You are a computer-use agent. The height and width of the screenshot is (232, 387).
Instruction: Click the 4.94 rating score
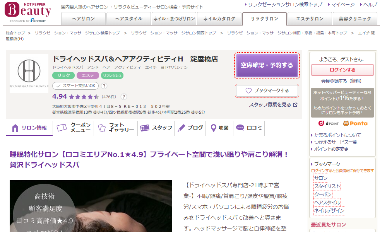click(60, 96)
